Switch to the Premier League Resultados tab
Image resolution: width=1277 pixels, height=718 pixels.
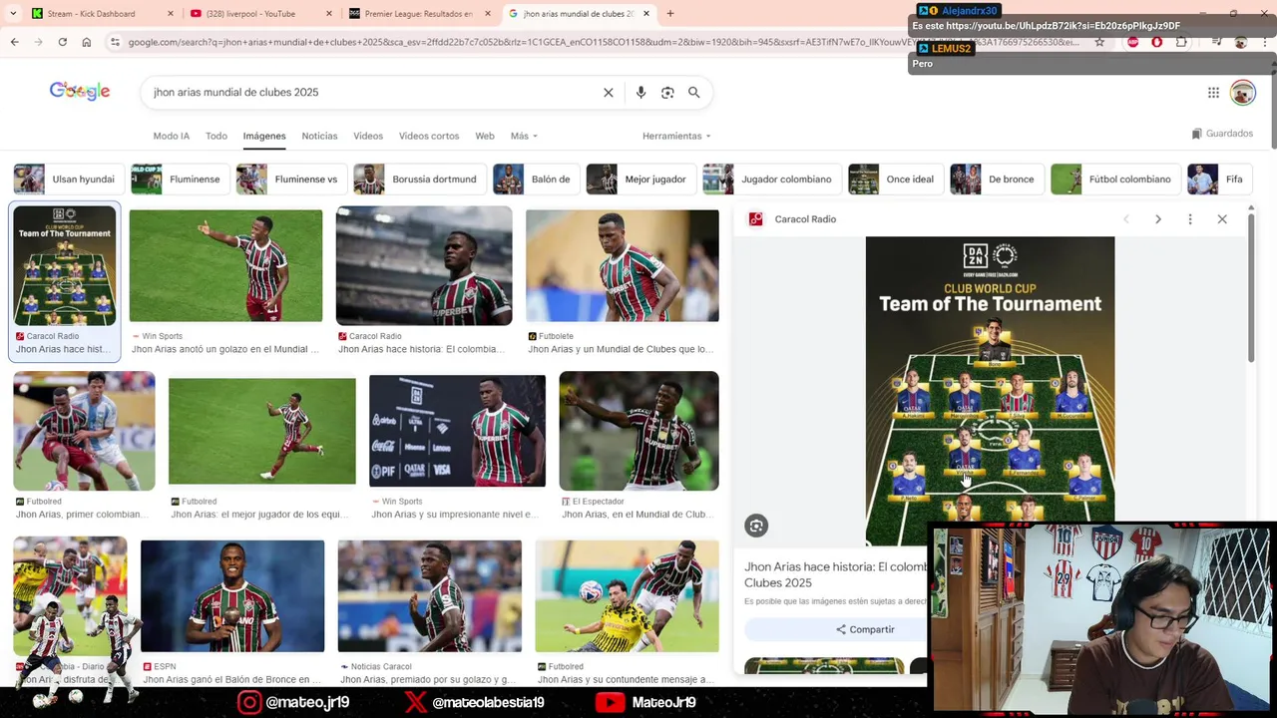pyautogui.click(x=418, y=14)
